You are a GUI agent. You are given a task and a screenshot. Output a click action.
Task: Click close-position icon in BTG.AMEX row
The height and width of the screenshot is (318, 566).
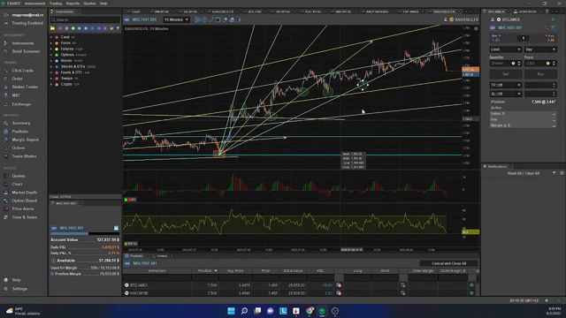(x=339, y=285)
